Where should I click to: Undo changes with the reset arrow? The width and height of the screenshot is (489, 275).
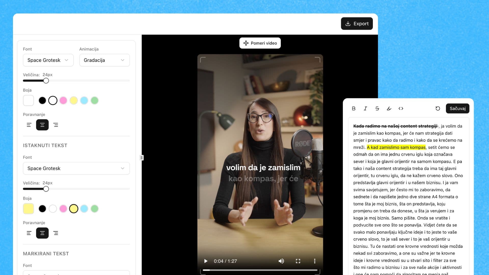[438, 108]
